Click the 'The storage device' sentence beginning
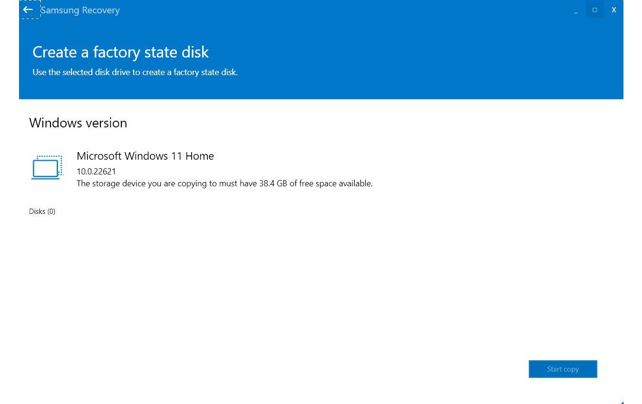This screenshot has height=404, width=642. [110, 183]
